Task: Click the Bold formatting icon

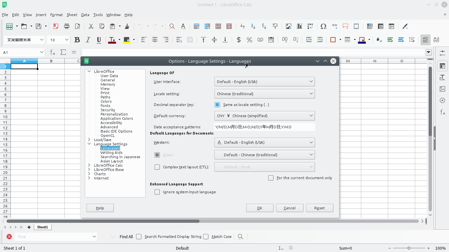Action: tap(77, 40)
